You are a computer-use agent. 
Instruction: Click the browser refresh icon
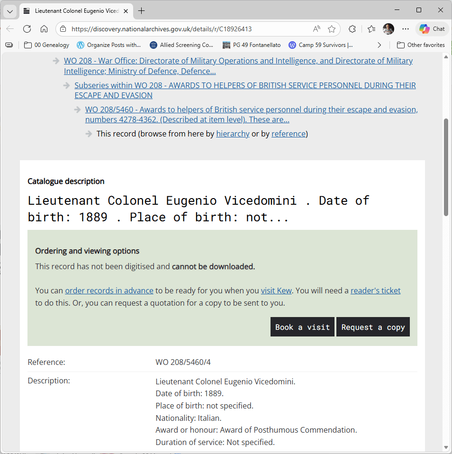(27, 29)
